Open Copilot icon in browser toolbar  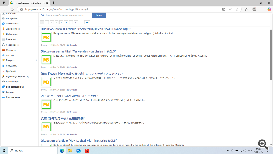(x=269, y=9)
